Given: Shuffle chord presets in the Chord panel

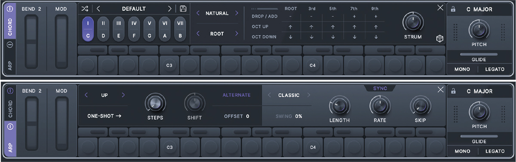Looking at the screenshot, I should [85, 9].
